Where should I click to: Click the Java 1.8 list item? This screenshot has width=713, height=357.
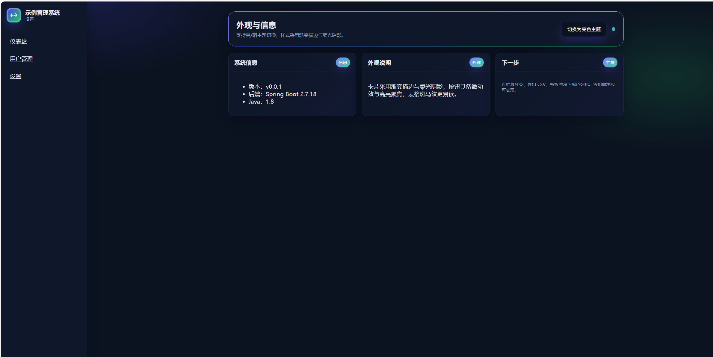click(261, 102)
